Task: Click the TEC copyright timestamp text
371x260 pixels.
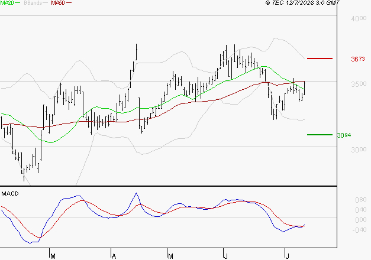Action: pos(302,3)
